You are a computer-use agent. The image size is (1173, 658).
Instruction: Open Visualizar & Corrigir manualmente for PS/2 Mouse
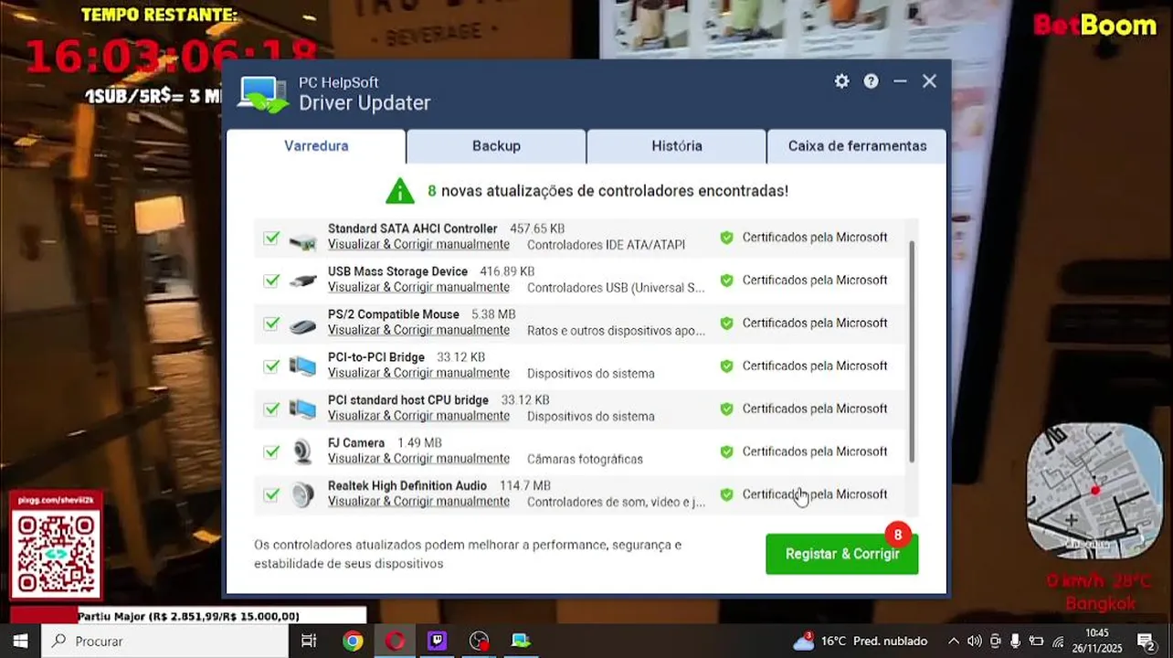click(418, 331)
